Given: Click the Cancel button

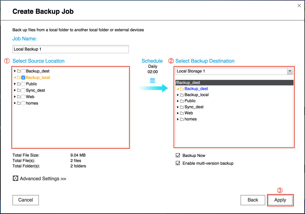Looking at the screenshot, I should 26,200.
